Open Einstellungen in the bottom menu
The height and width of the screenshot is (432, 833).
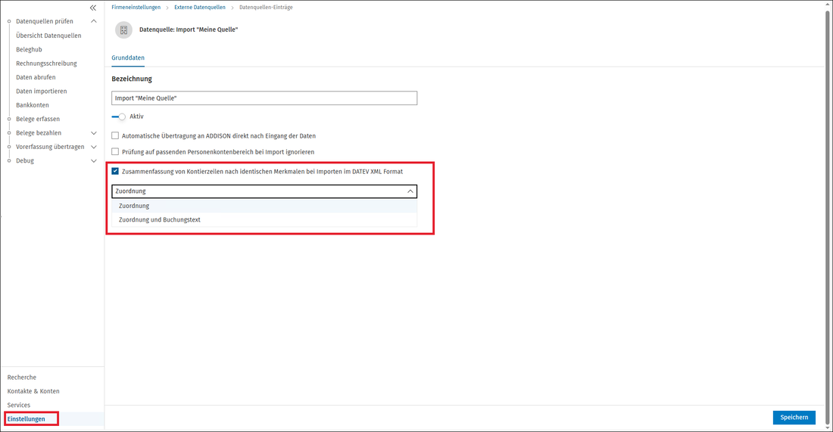26,418
